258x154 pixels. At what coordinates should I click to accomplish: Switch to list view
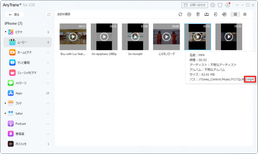245,15
